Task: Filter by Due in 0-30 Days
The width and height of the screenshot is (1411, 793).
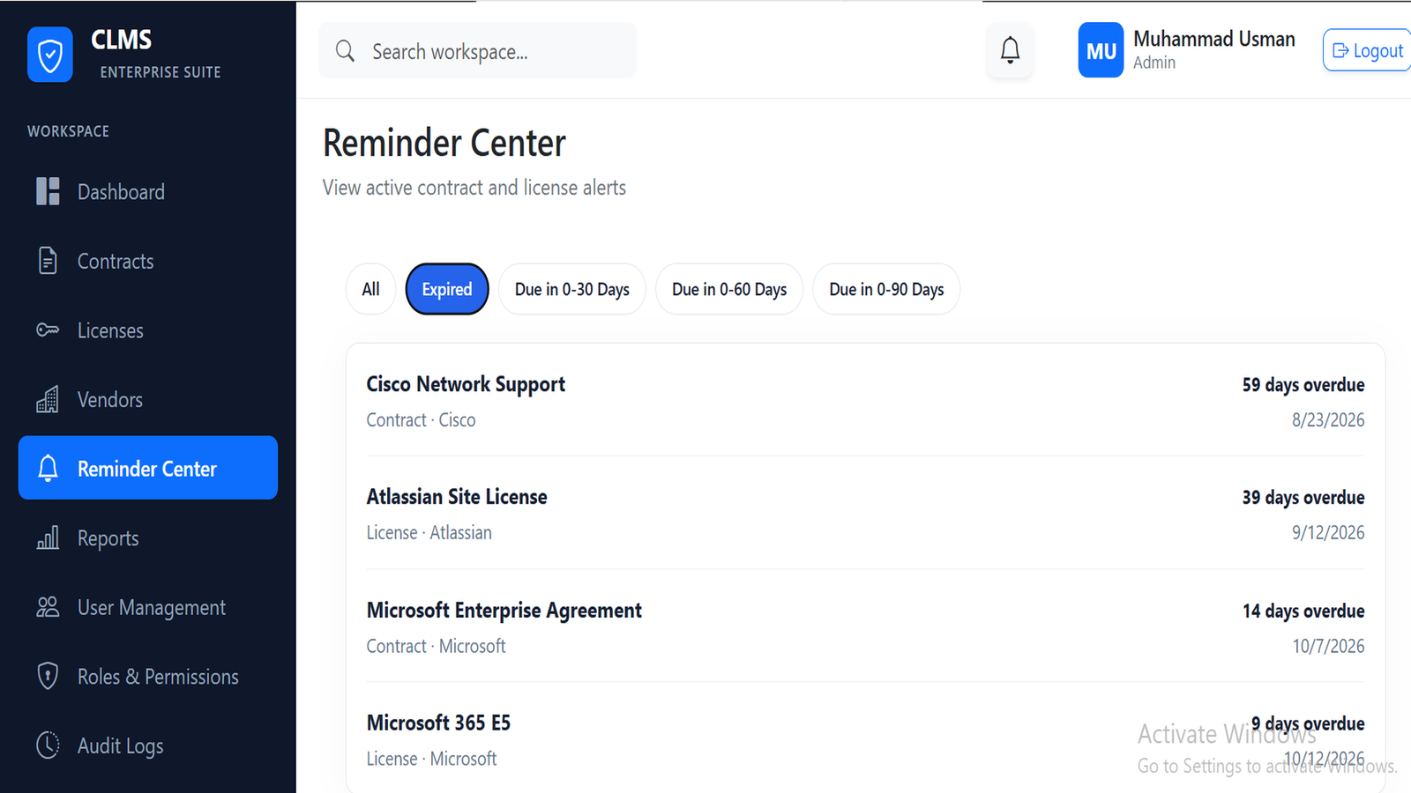Action: [572, 289]
